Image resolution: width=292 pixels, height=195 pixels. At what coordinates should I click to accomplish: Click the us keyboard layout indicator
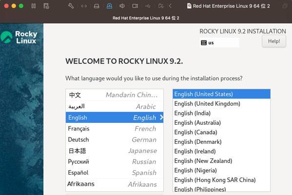(219, 42)
